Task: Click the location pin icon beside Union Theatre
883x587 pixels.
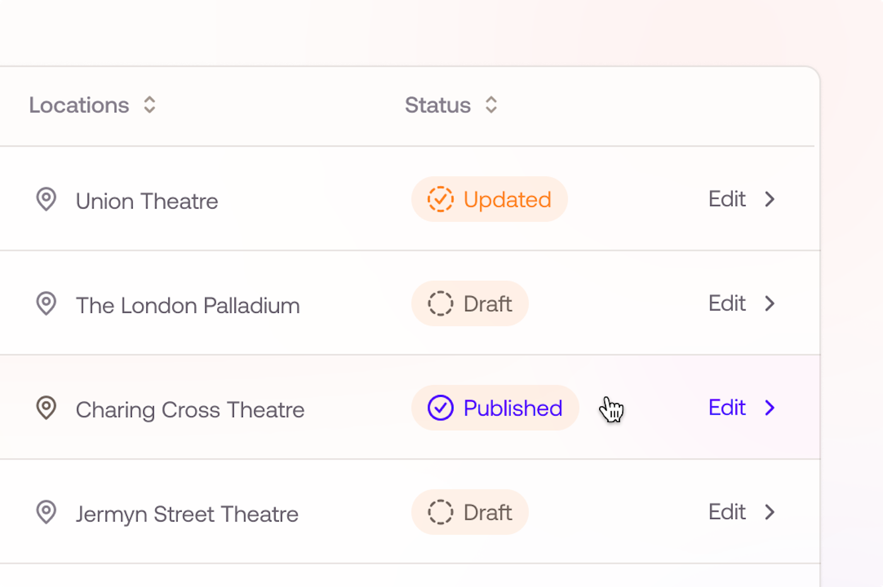Action: pyautogui.click(x=46, y=200)
